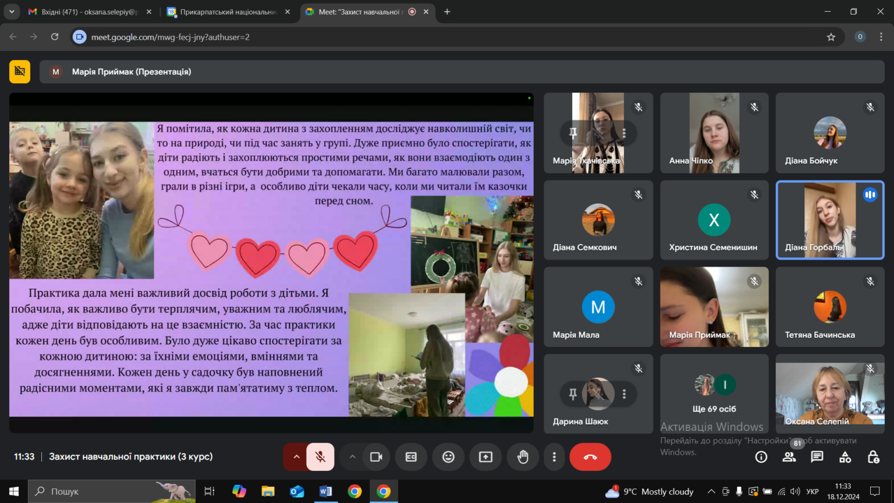The width and height of the screenshot is (894, 503).
Task: Toggle the camera on
Action: pyautogui.click(x=376, y=457)
